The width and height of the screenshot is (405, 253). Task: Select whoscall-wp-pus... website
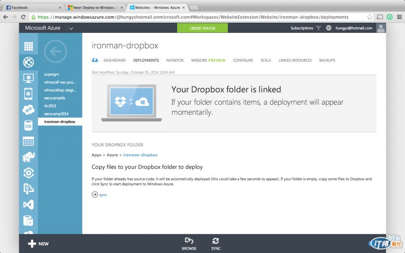coord(60,82)
